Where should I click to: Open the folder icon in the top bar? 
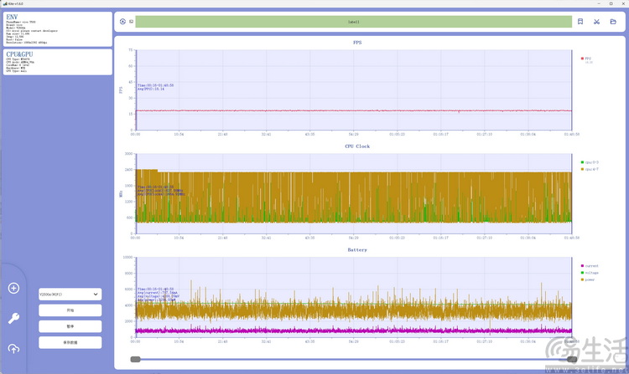[613, 22]
